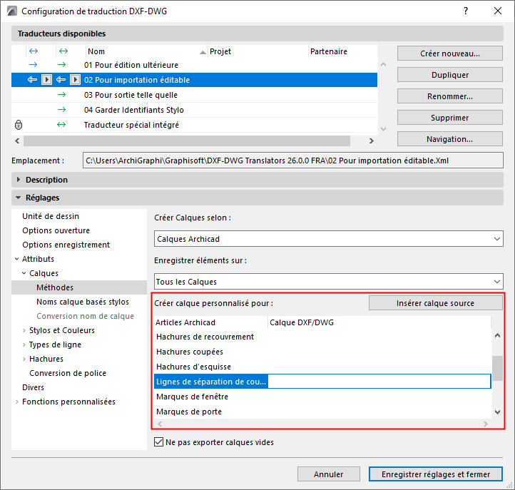Toggle Ne pas exporter calques vides checkbox

[x=160, y=442]
